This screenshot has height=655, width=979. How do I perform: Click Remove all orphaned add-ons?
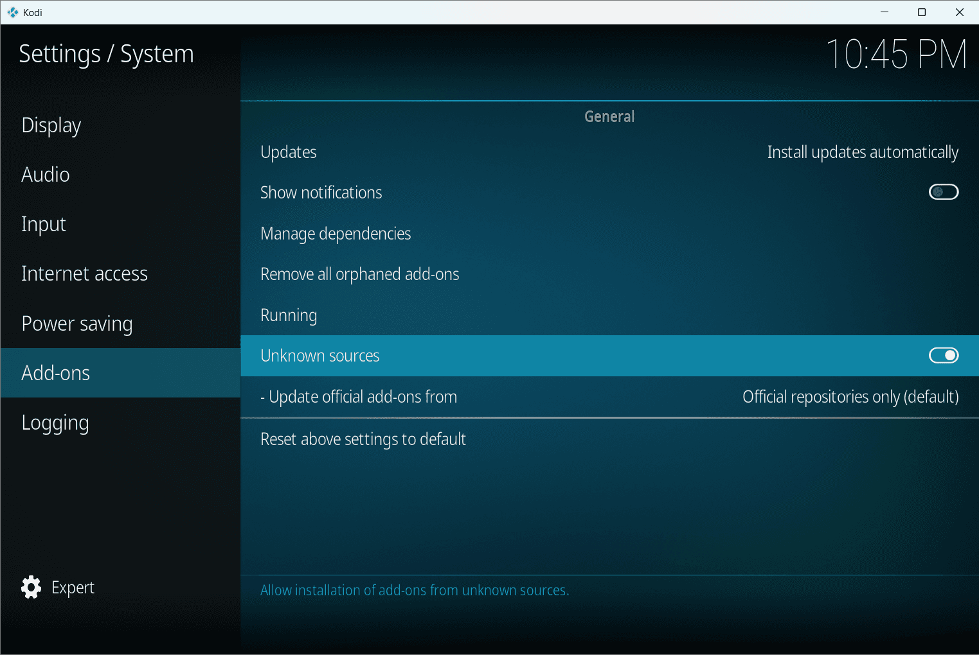tap(609, 274)
